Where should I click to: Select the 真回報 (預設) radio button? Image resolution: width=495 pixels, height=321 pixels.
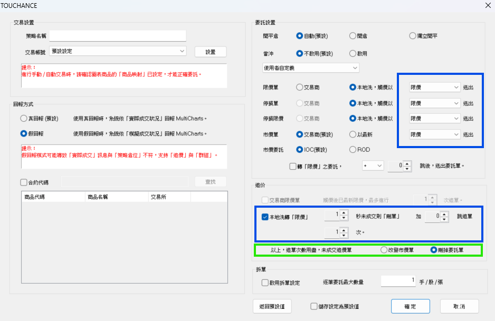coord(23,118)
